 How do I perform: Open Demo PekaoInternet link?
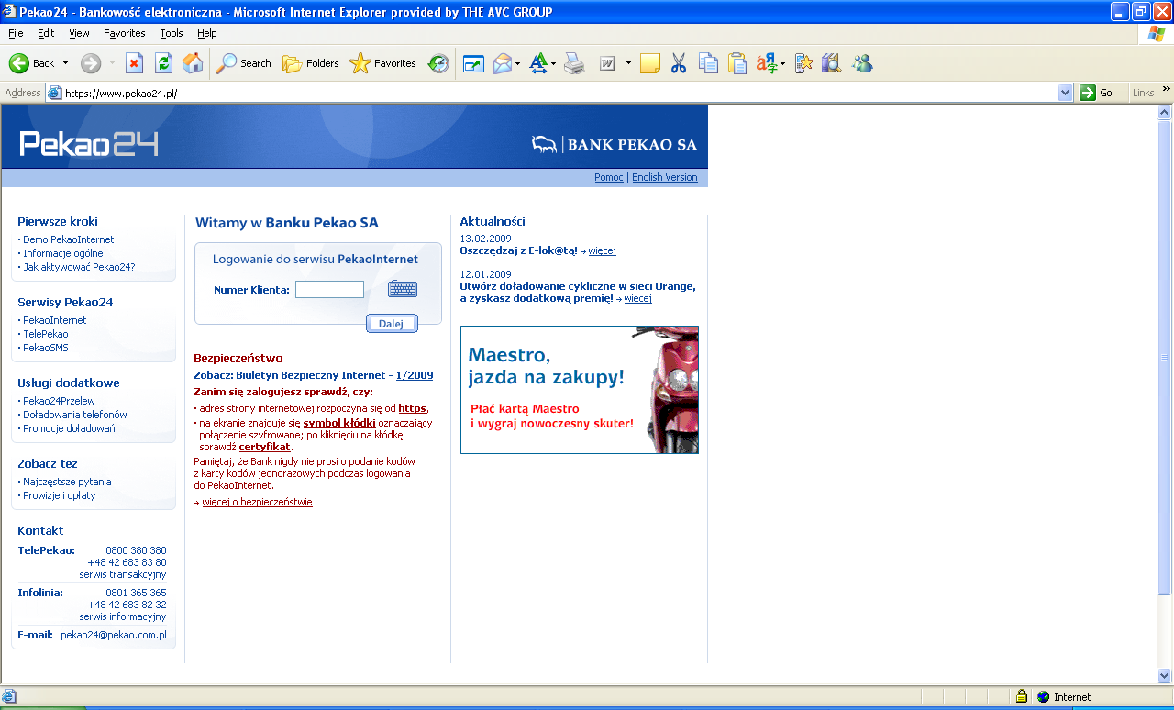[x=68, y=239]
